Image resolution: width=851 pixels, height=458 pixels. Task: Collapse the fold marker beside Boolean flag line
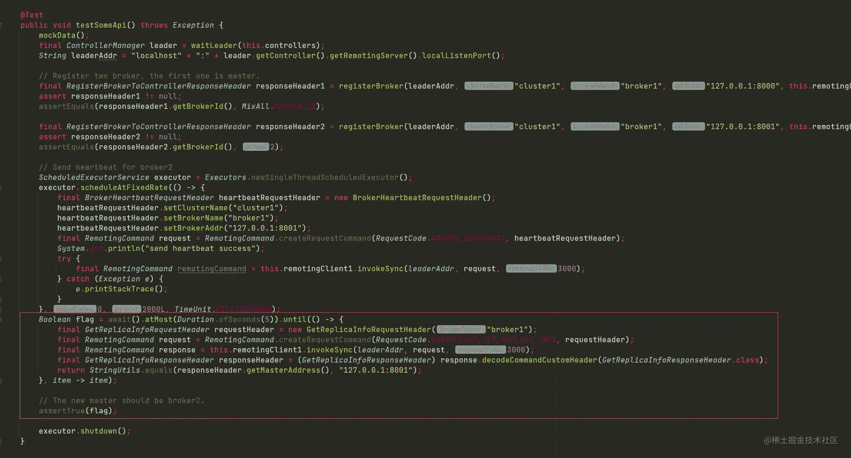[x=1, y=320]
